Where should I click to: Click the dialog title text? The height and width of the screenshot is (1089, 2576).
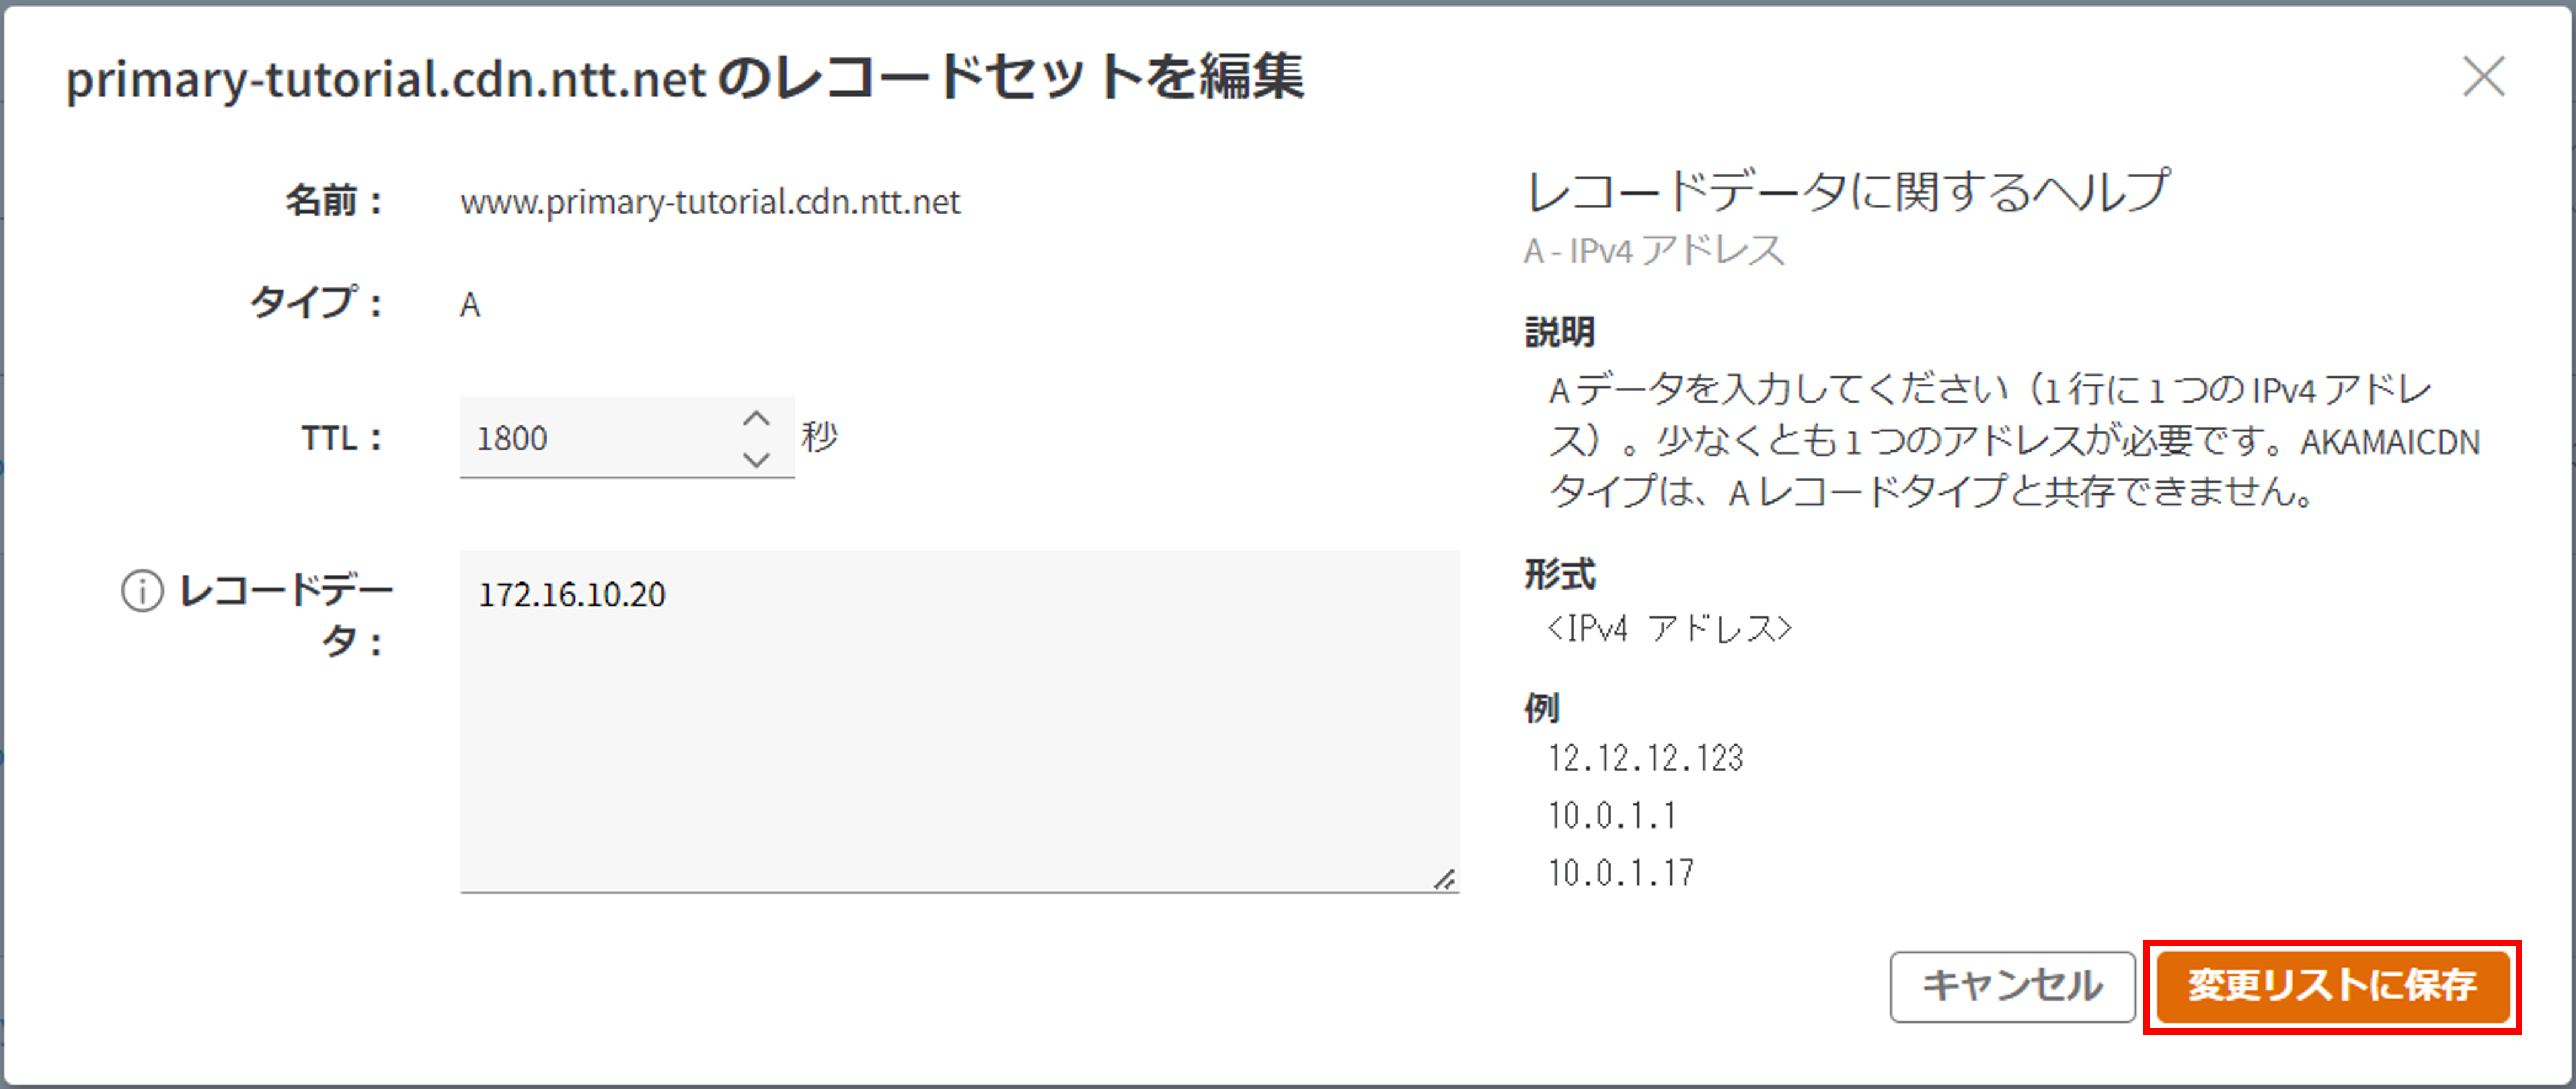click(684, 78)
